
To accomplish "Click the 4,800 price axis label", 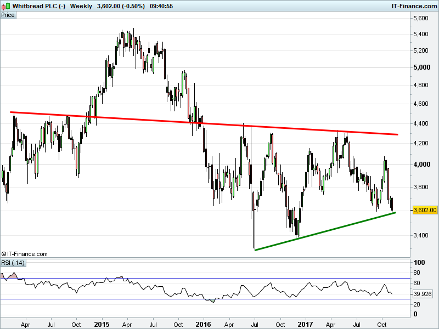I will [420, 85].
